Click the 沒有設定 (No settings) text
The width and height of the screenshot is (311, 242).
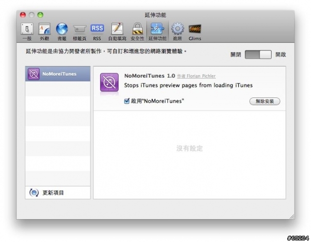point(190,148)
